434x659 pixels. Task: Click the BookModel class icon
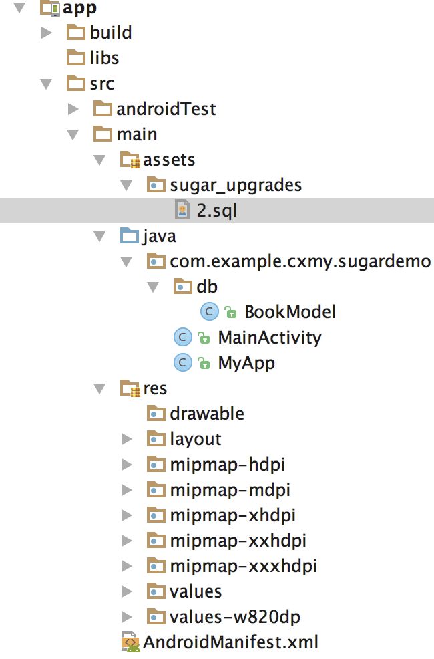(210, 312)
